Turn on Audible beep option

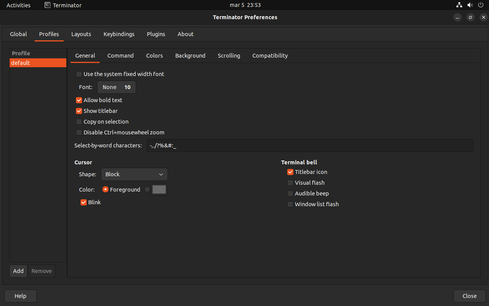290,194
